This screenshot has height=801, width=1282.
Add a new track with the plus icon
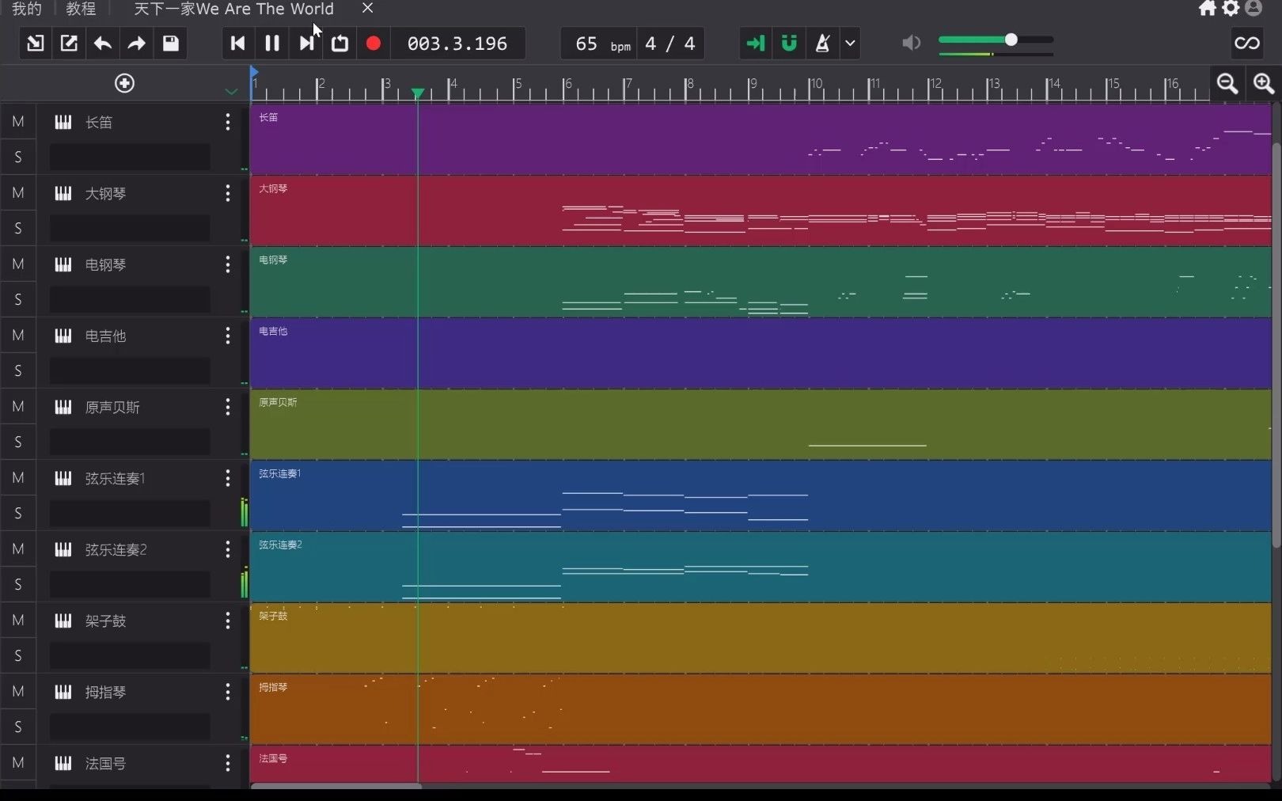[x=124, y=83]
